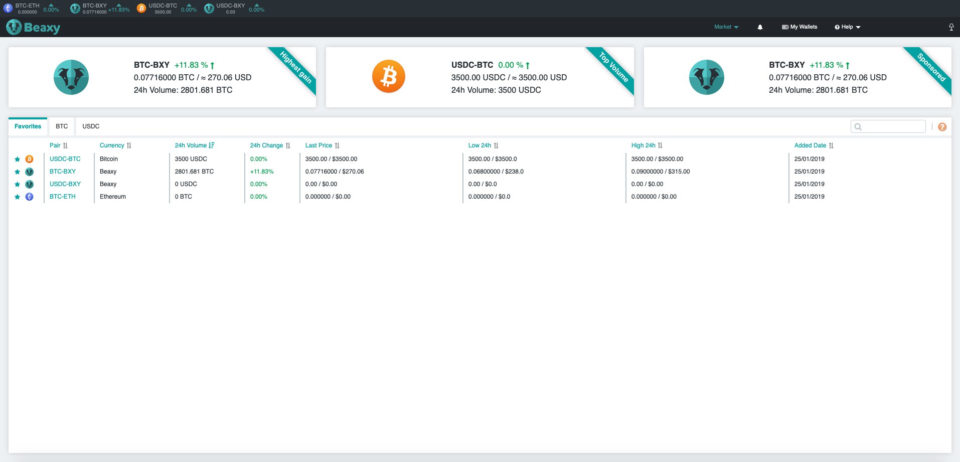
Task: Click the search magnifier icon
Action: pos(858,127)
